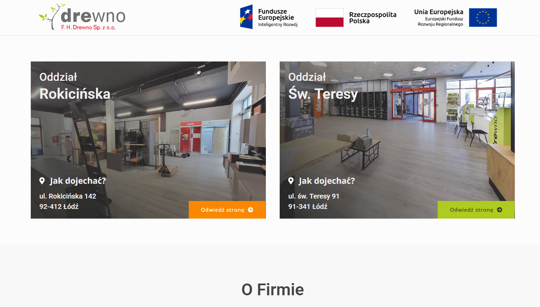This screenshot has height=307, width=540.
Task: Click the O Firmie section heading
Action: click(x=273, y=289)
